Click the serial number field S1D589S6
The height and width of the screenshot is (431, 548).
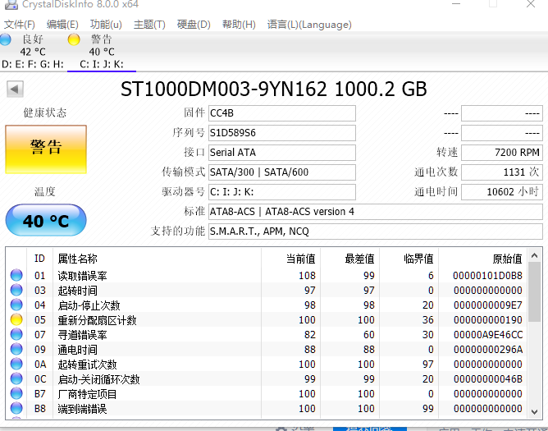tap(282, 133)
